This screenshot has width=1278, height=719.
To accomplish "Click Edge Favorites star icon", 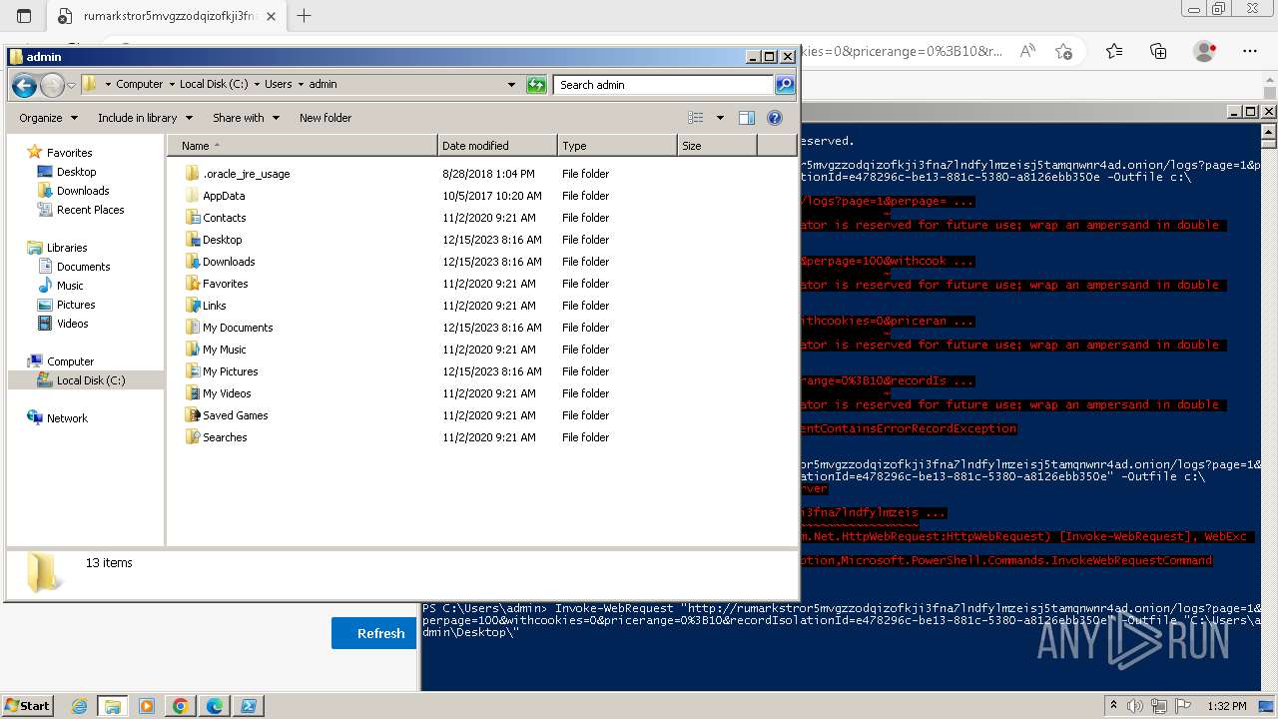I will [x=1114, y=51].
